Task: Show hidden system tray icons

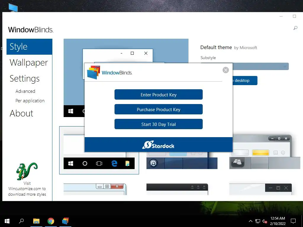Action: click(250, 221)
